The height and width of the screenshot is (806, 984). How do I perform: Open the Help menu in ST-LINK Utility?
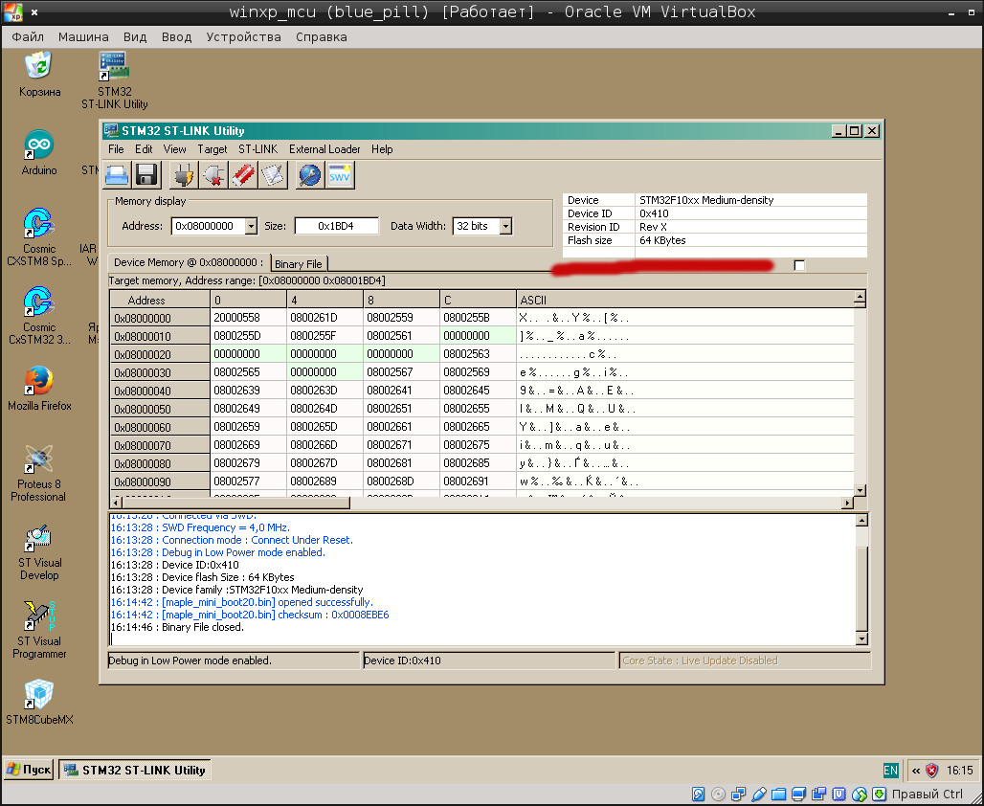coord(382,149)
